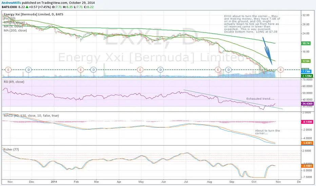Screen dimensions: 316x186
Task: Click the H:8.35 high price
Action: pos(67,7)
